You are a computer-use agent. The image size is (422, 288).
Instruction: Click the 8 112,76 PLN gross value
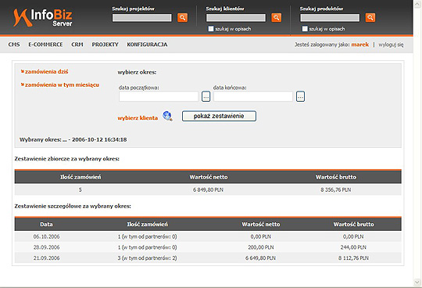point(353,257)
